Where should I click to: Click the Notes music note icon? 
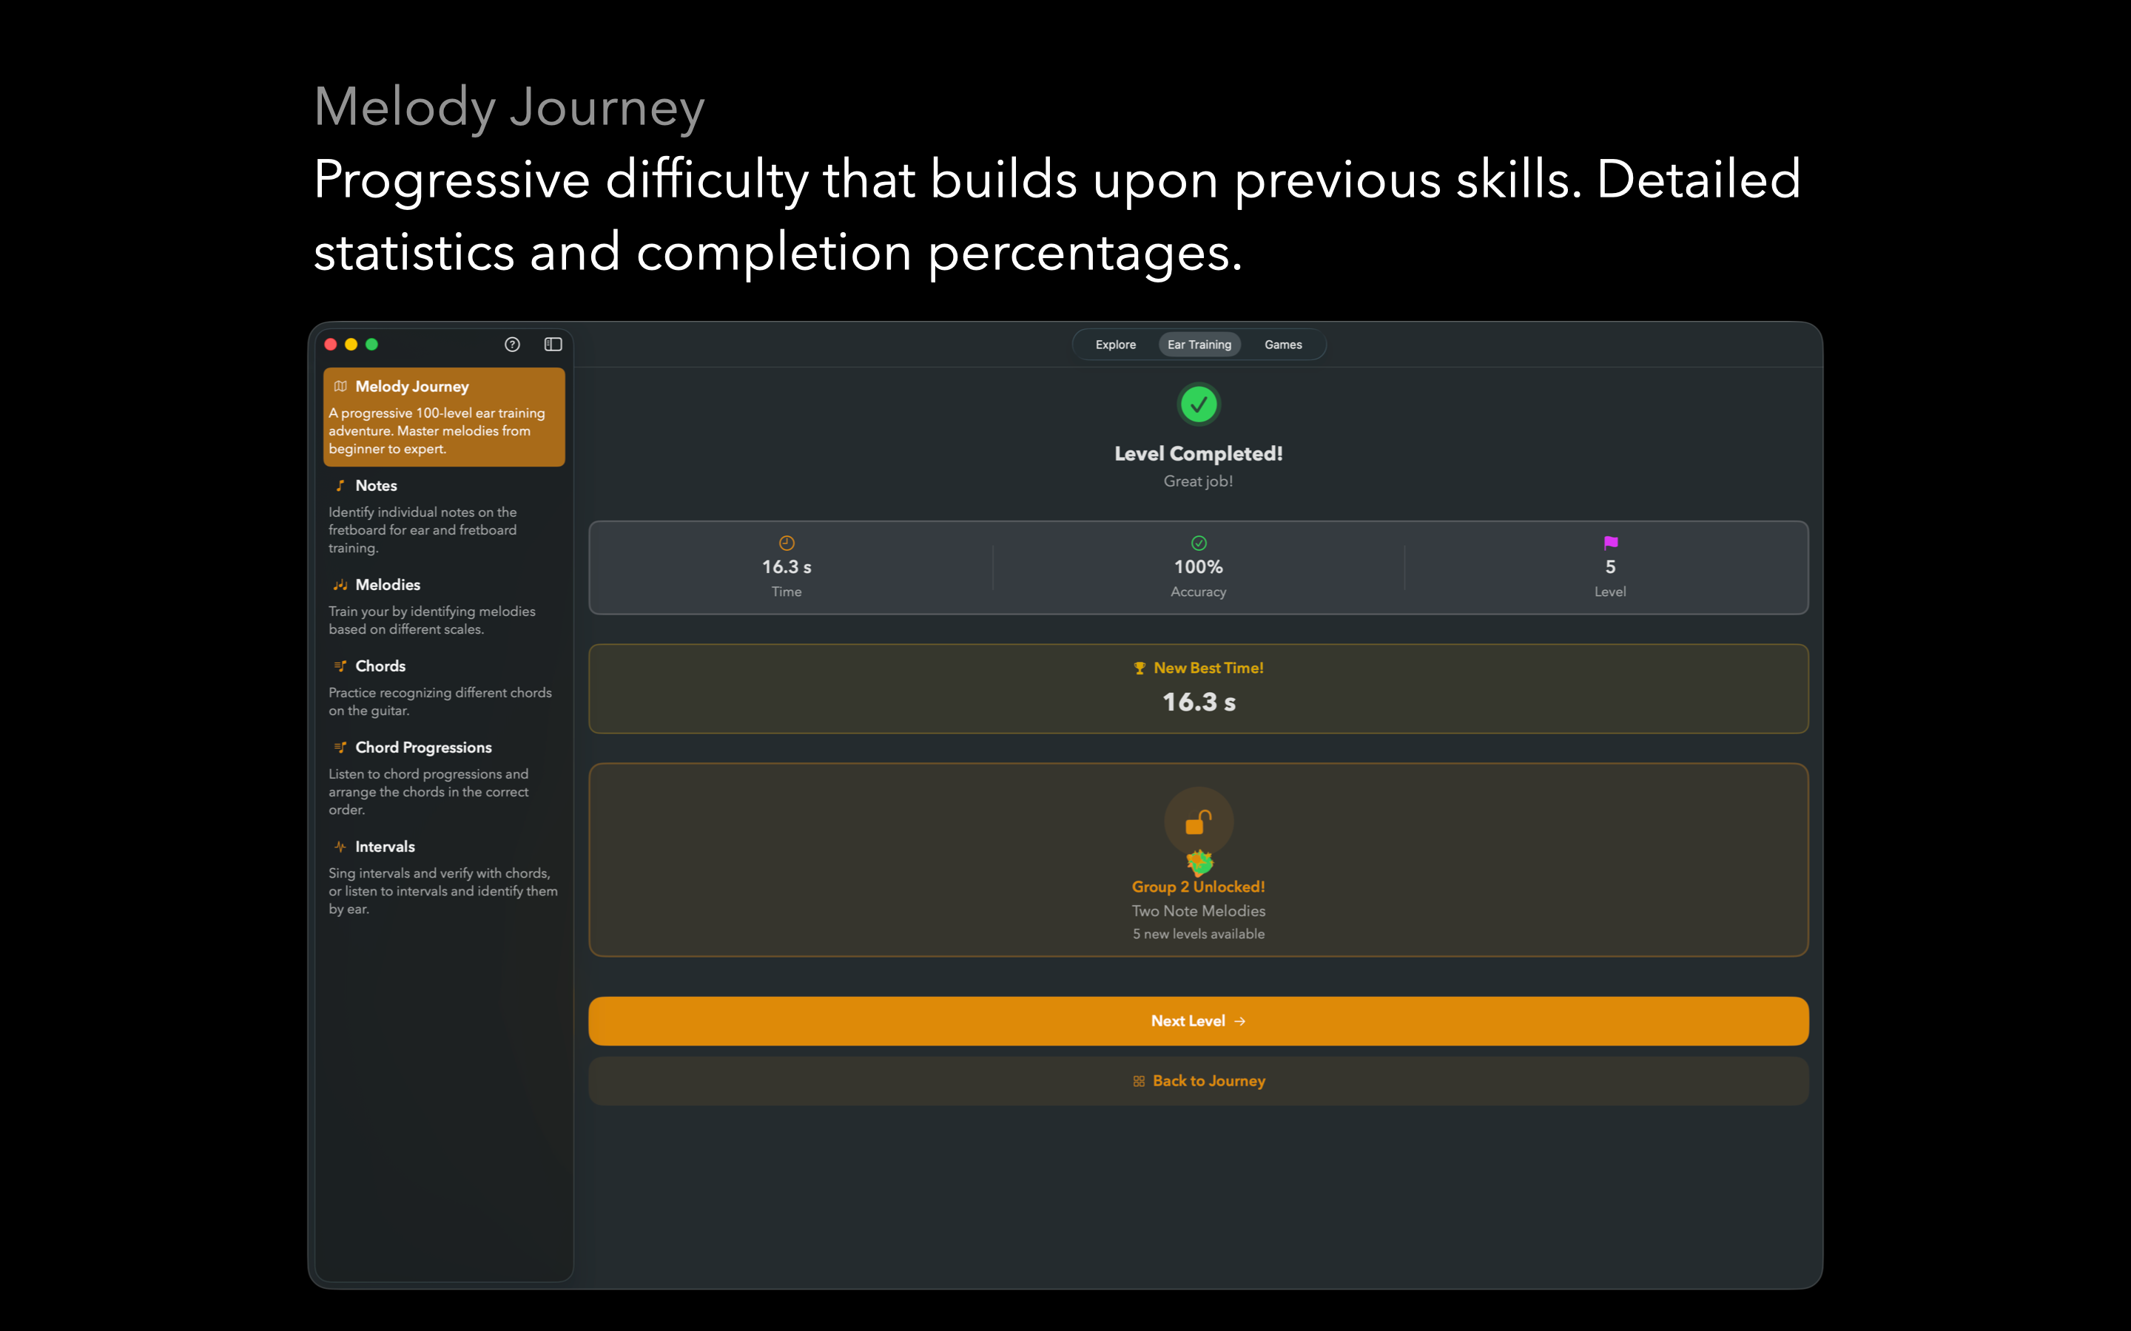click(341, 486)
